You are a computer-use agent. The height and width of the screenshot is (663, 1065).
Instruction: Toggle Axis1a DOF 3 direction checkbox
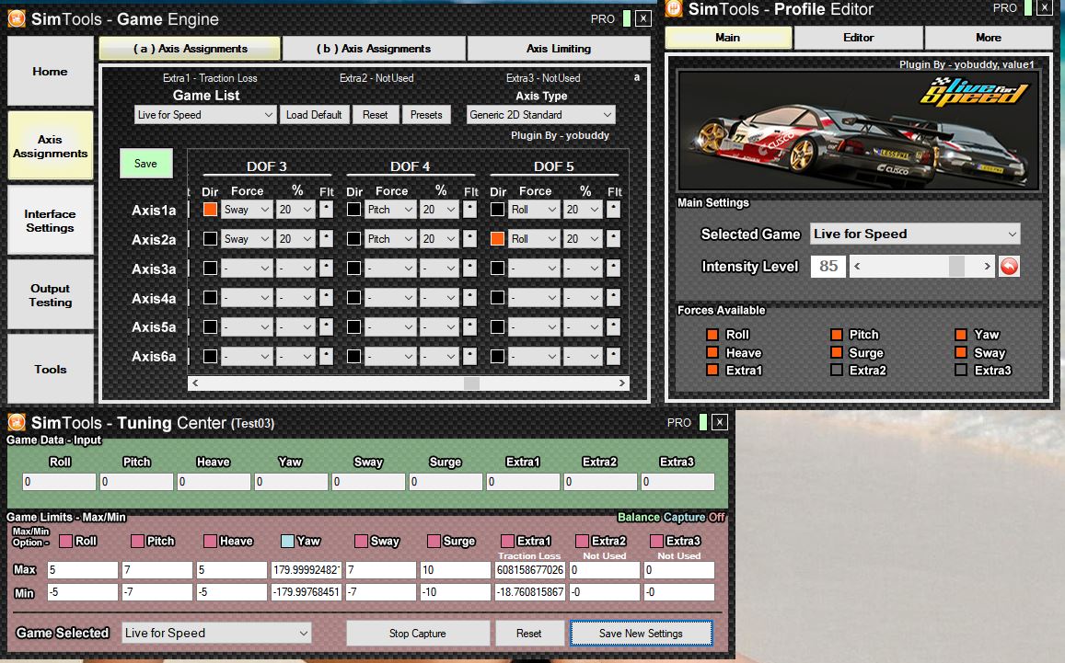tap(211, 210)
